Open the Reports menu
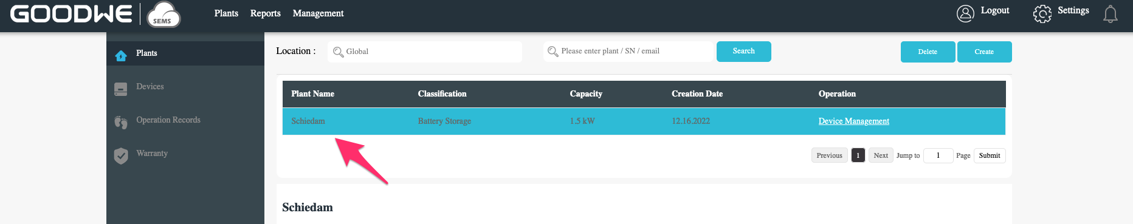The width and height of the screenshot is (1133, 224). point(266,13)
